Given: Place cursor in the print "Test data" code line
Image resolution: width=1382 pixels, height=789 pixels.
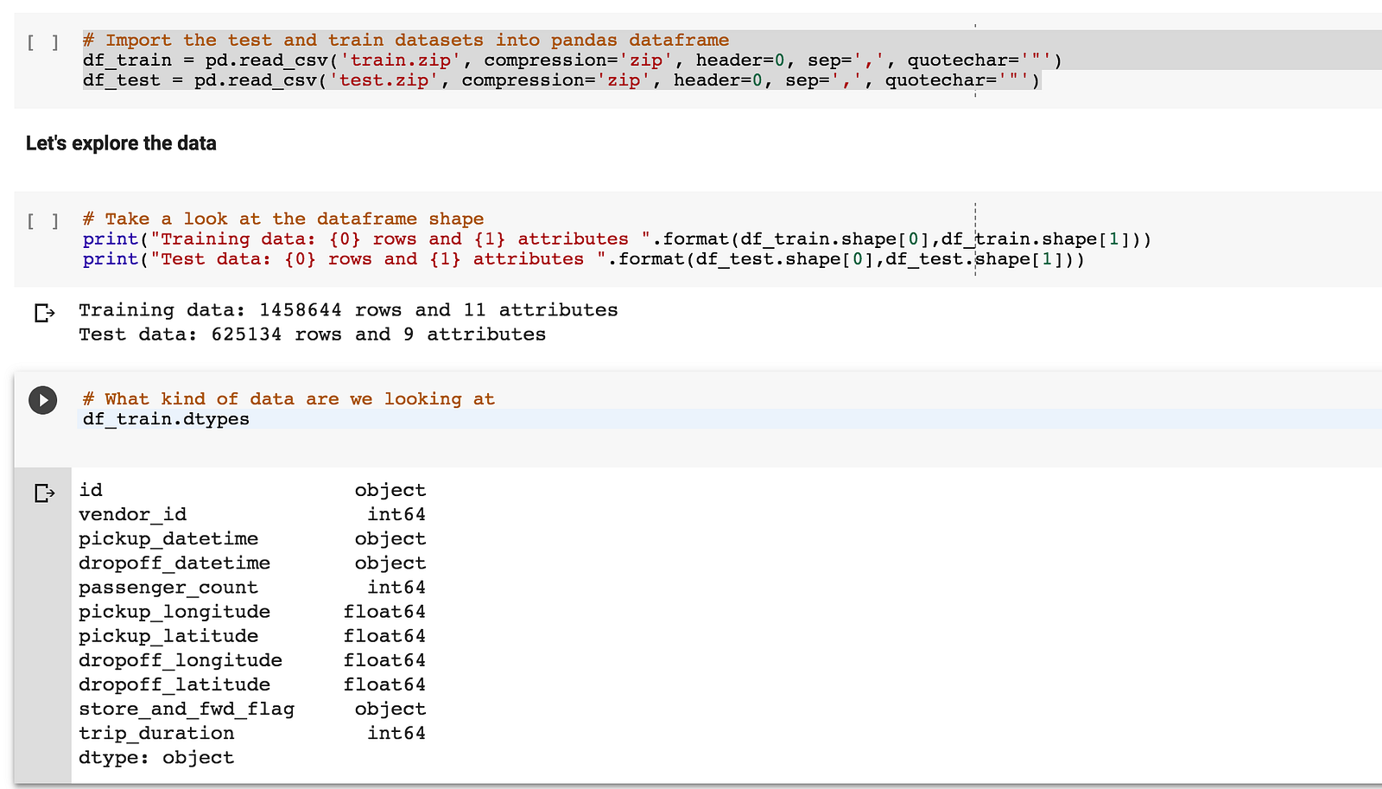Looking at the screenshot, I should pyautogui.click(x=584, y=259).
